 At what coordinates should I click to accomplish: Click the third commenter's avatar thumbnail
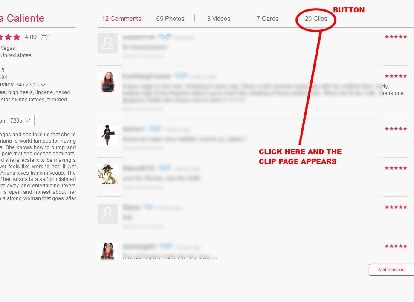pos(107,135)
